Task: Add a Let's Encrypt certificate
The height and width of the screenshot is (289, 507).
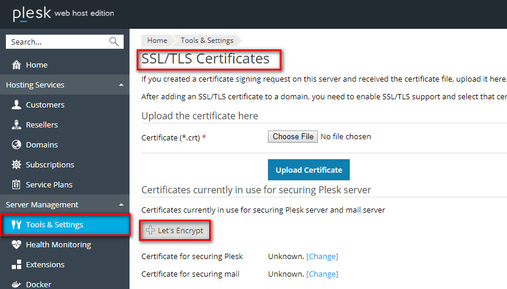Action: click(175, 230)
